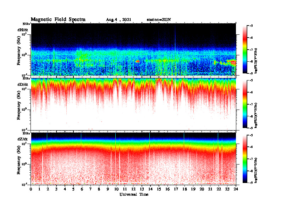
Task: Click the 32Hz label above dZ/dt panel
Action: coord(26,133)
